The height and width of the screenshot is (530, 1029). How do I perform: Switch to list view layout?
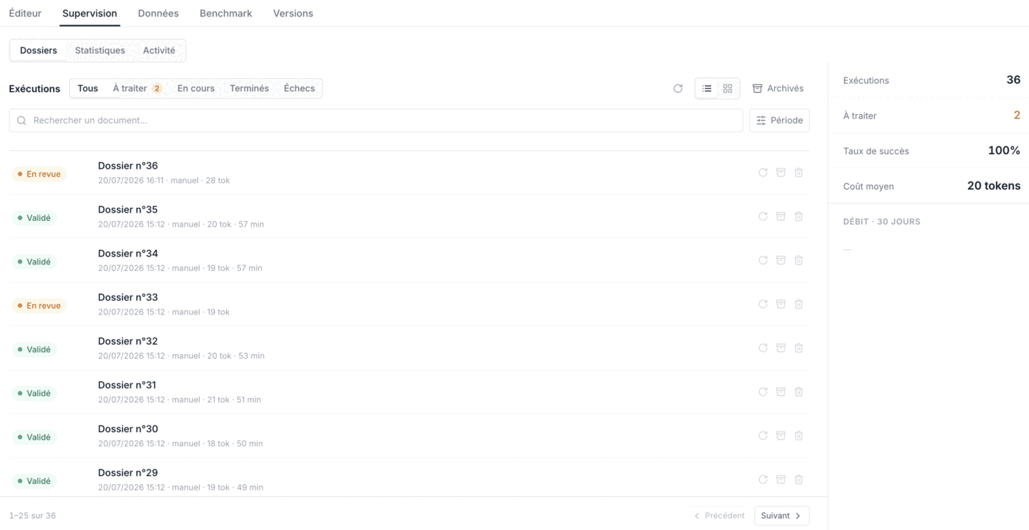pyautogui.click(x=706, y=88)
